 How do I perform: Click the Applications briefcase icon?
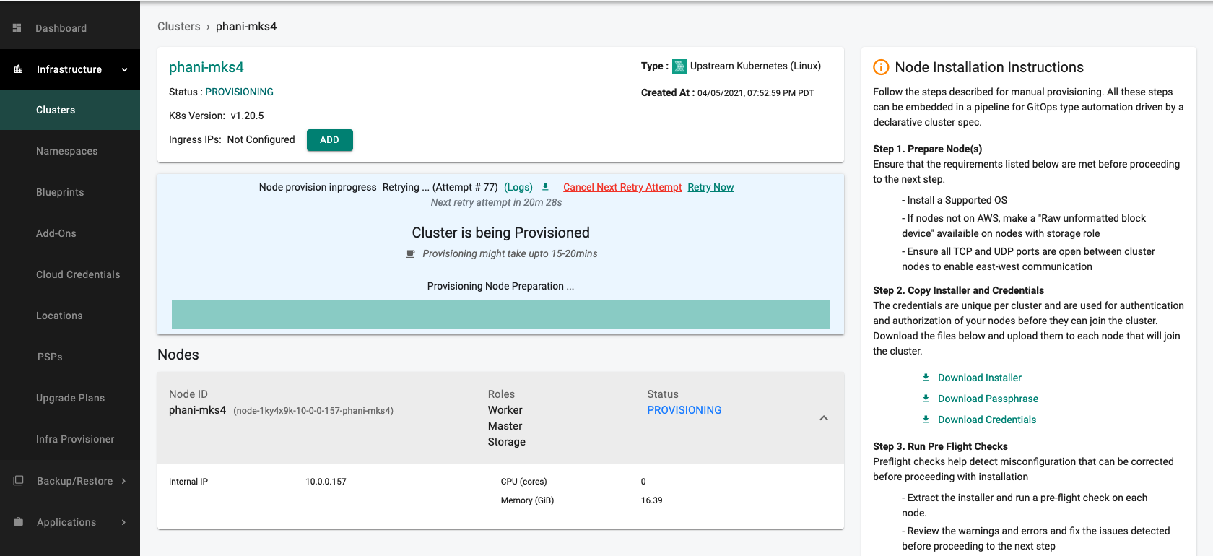tap(18, 521)
